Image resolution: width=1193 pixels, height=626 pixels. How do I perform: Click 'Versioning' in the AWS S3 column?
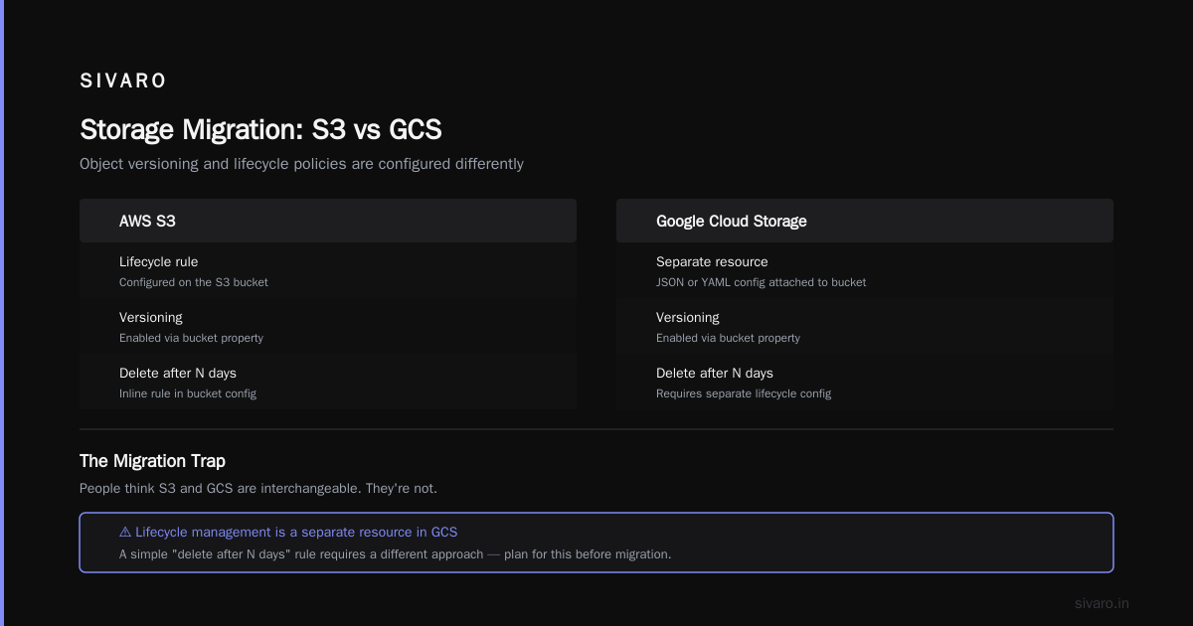151,318
